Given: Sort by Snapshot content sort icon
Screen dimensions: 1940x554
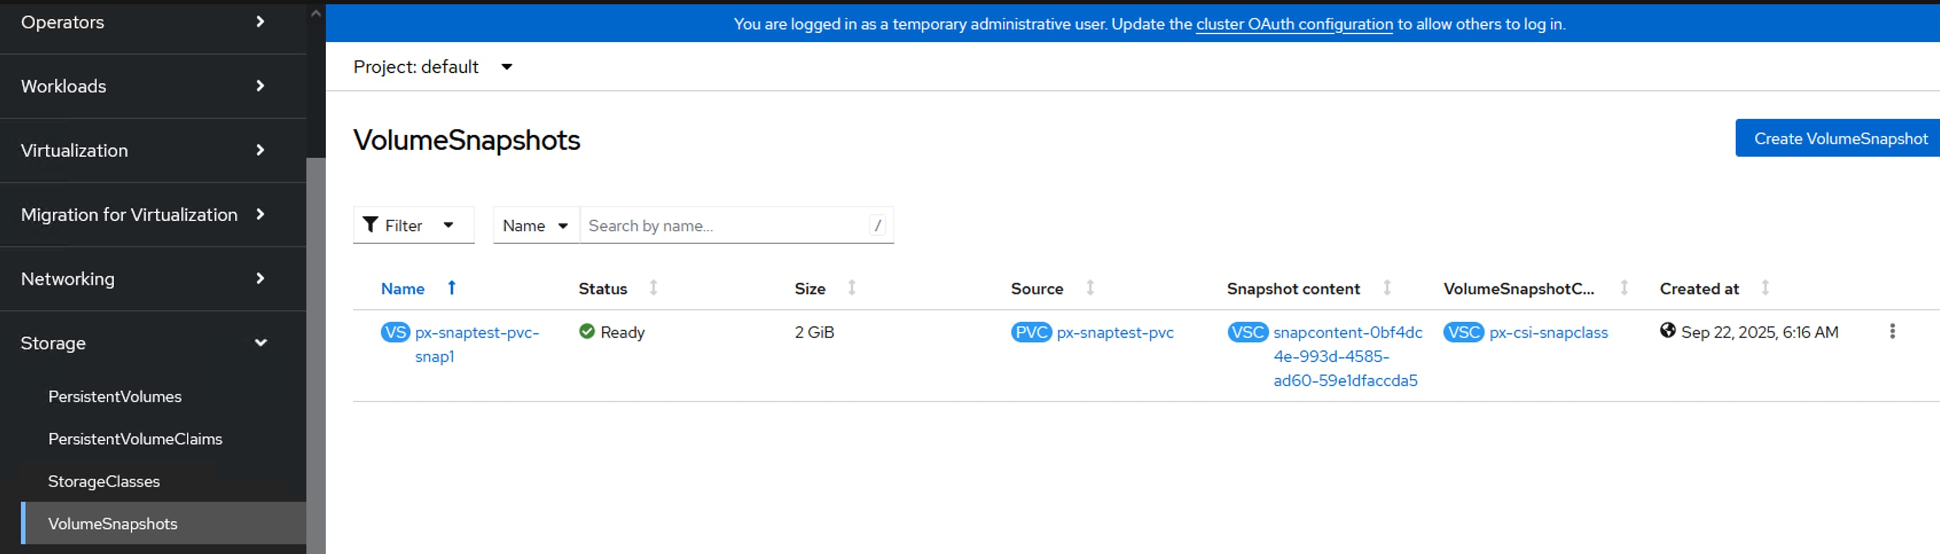Looking at the screenshot, I should (1386, 288).
